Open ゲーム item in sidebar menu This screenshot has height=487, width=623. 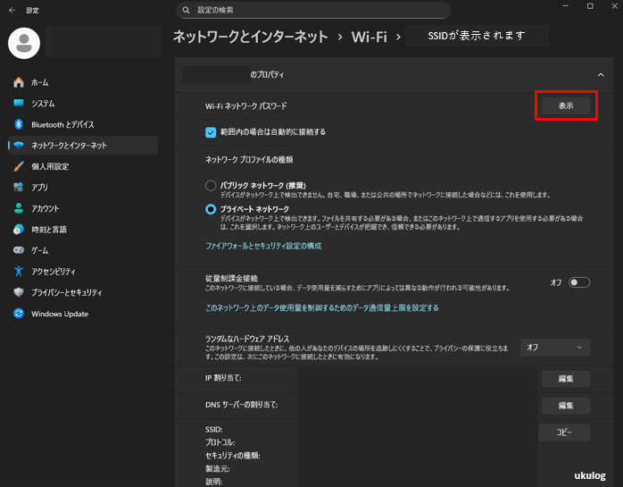[x=40, y=250]
